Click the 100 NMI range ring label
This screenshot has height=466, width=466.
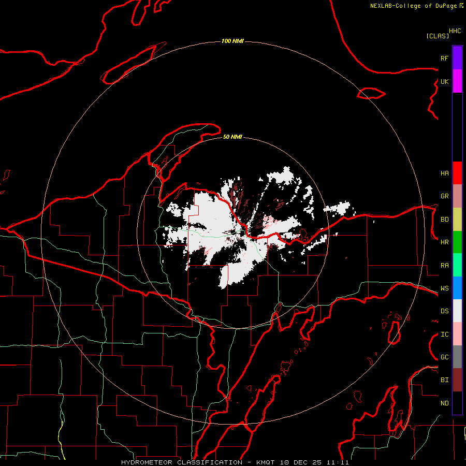232,41
